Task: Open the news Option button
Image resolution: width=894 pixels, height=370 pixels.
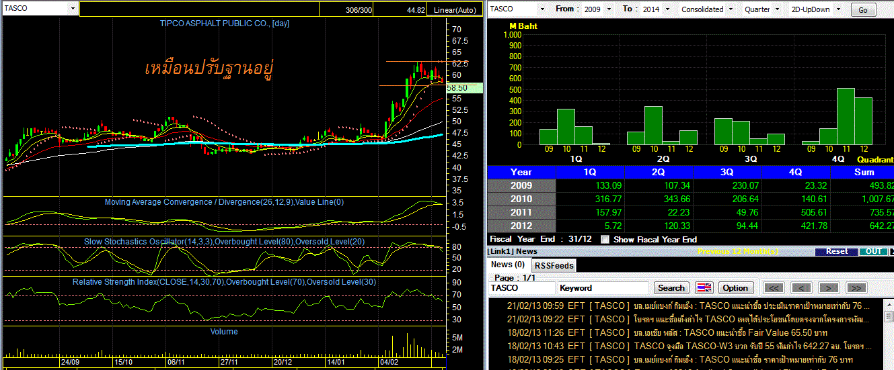Action: click(x=735, y=287)
